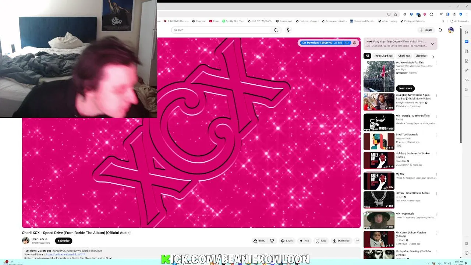471x265 pixels.
Task: Click the Download button below the video
Action: (x=341, y=241)
